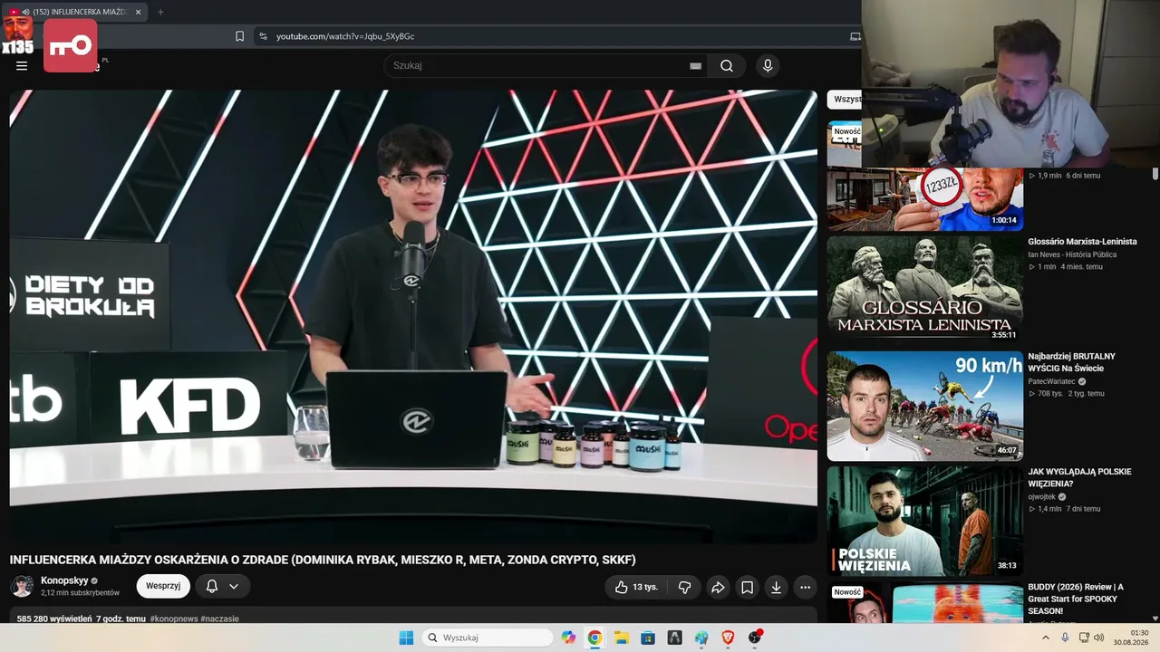Open the Konopskyy channel avatar
This screenshot has width=1160, height=652.
[x=22, y=586]
